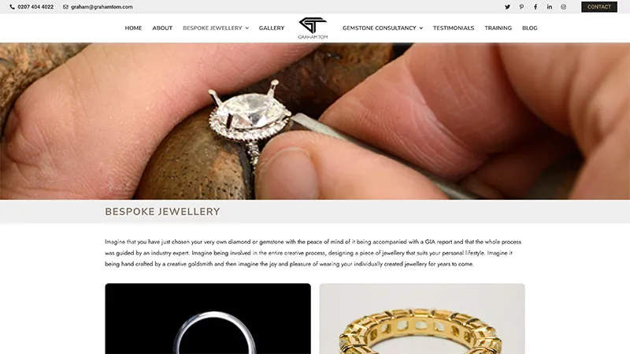Select the silver ring thumbnail on black

point(208,319)
